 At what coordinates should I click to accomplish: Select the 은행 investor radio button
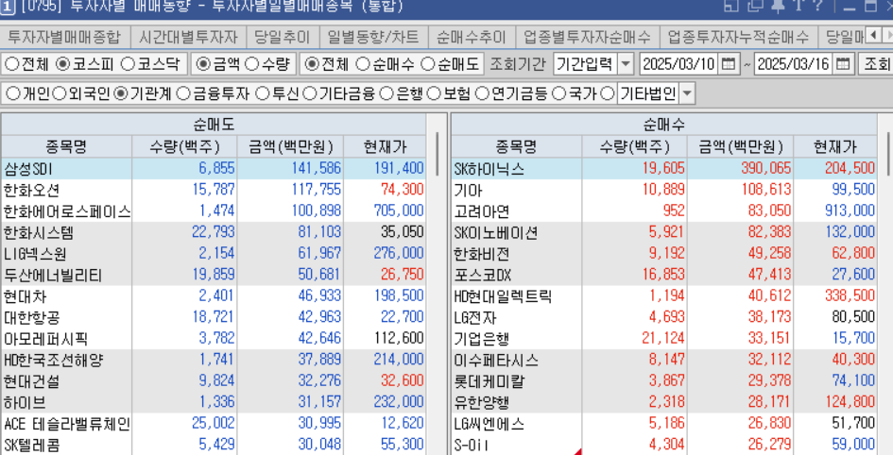pos(386,93)
